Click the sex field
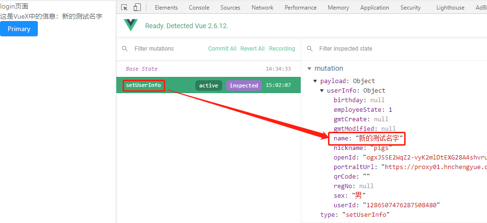This screenshot has width=487, height=223. point(350,196)
